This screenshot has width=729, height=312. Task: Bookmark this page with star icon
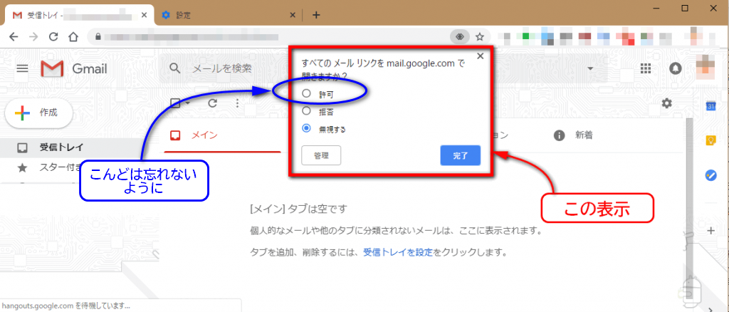[x=480, y=36]
